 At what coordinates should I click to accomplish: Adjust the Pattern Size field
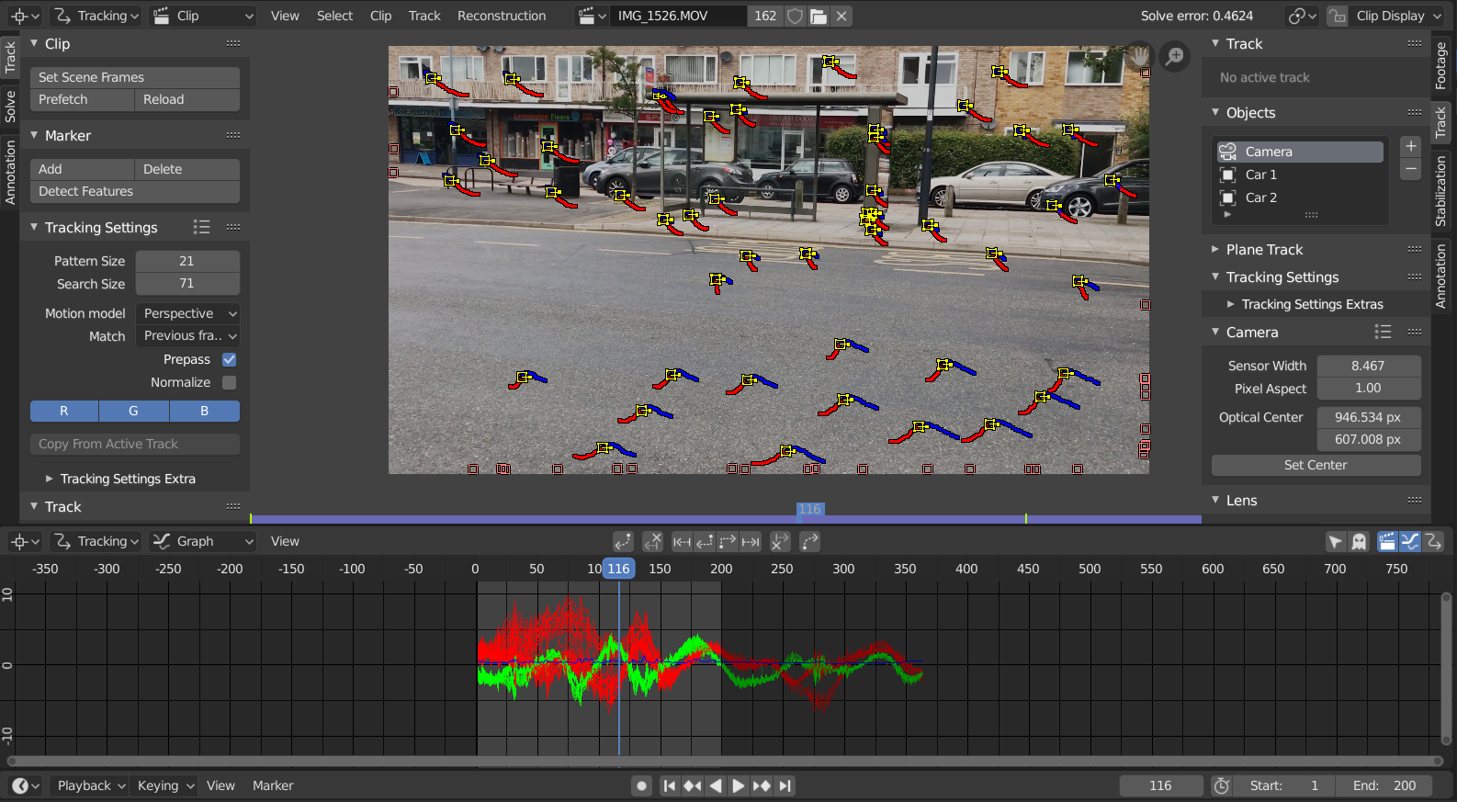(x=187, y=261)
